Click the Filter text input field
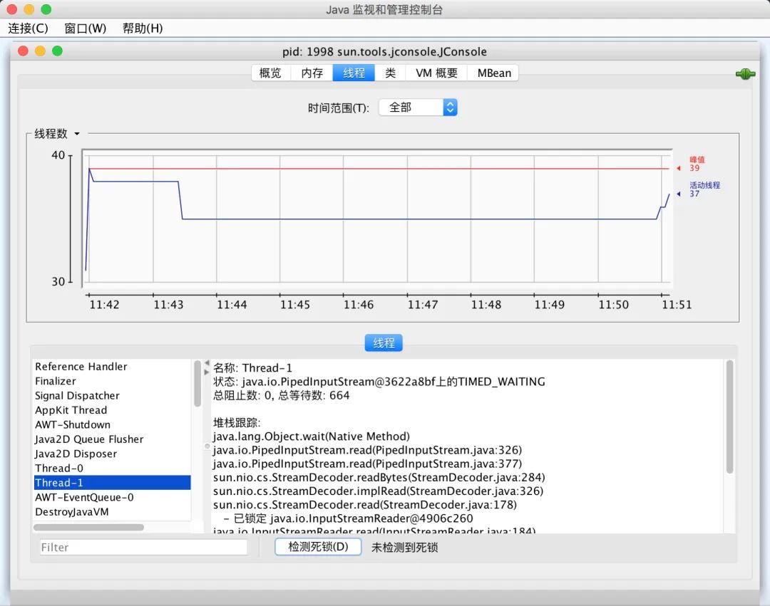The width and height of the screenshot is (770, 606). (143, 548)
